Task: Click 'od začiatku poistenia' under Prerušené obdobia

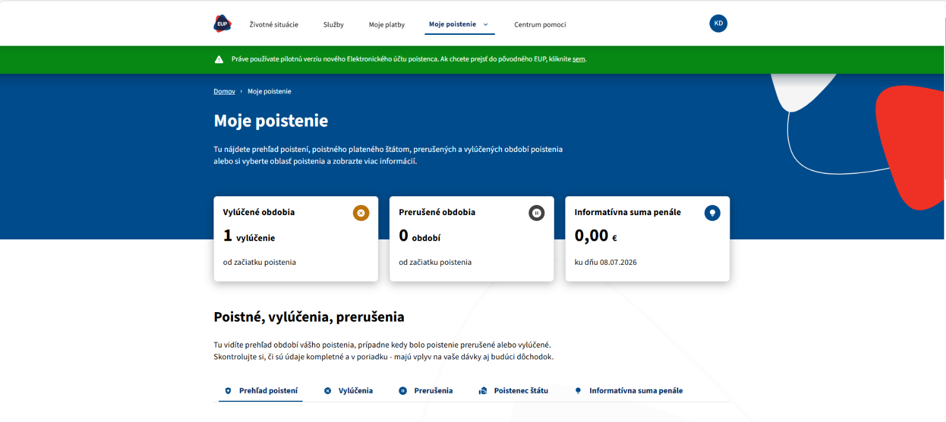Action: pos(435,262)
